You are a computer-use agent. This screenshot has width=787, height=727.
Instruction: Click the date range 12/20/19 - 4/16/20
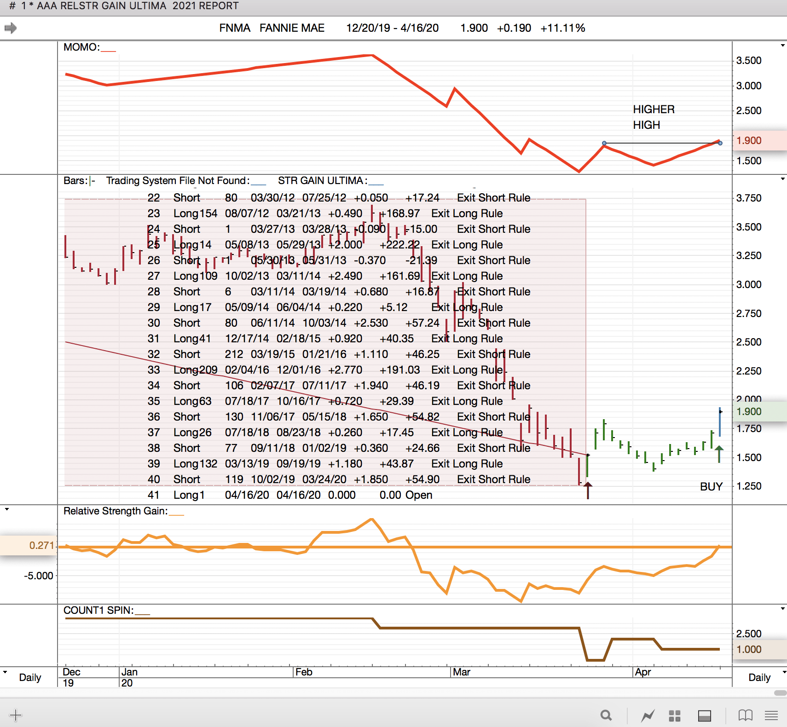pos(393,28)
